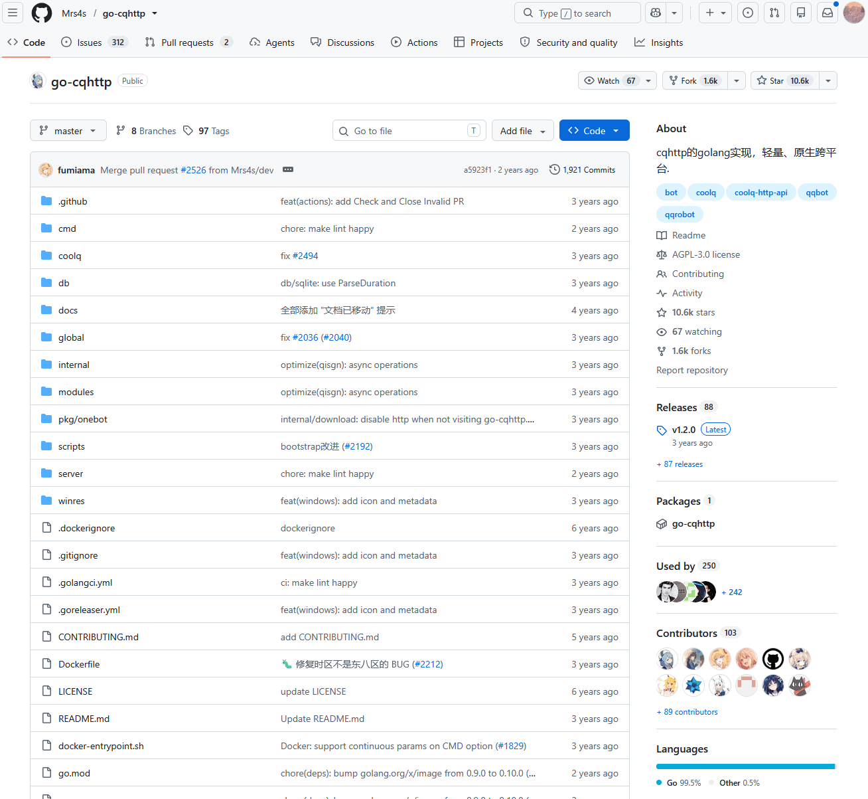The height and width of the screenshot is (799, 868).
Task: Show the + 87 releases link
Action: (x=680, y=464)
